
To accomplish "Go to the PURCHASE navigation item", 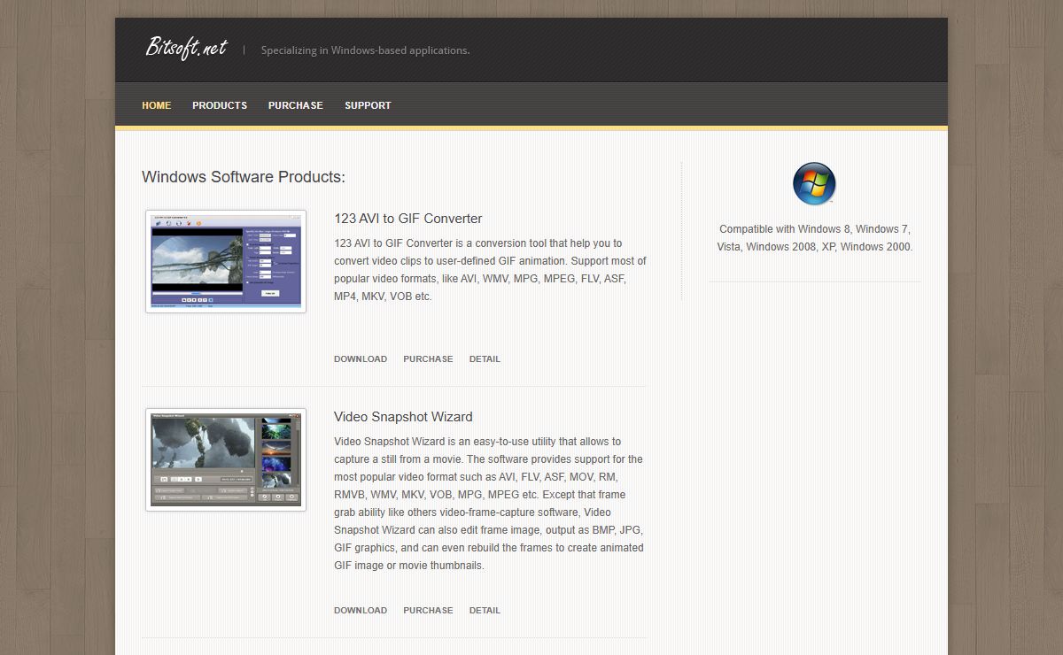I will click(x=296, y=105).
